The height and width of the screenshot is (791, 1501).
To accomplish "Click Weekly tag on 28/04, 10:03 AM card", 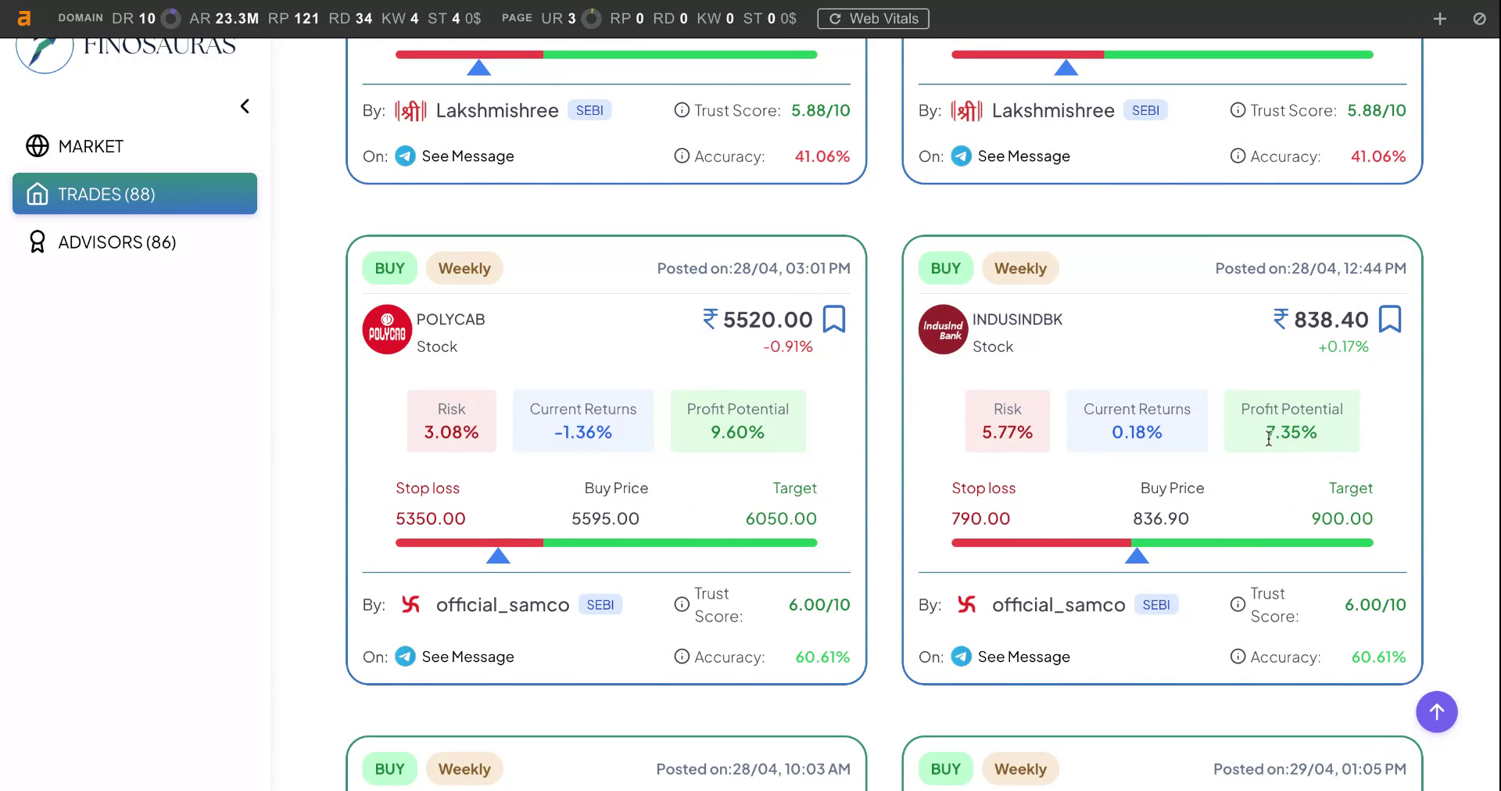I will coord(464,769).
